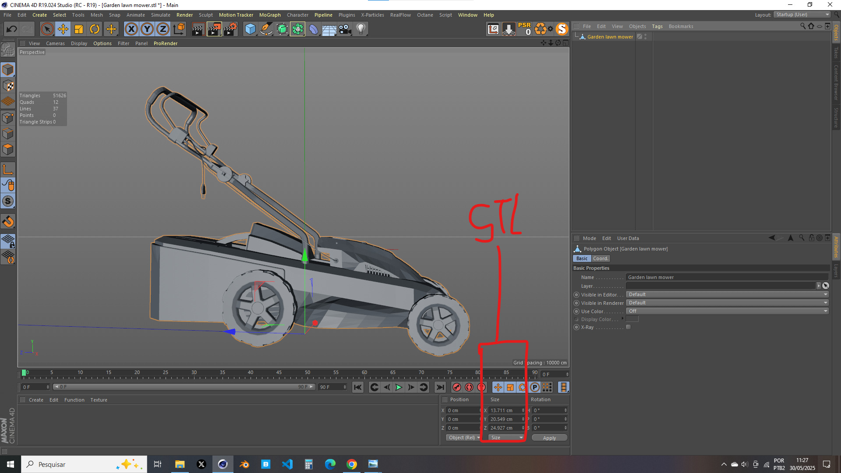Enable the X-Ray checkbox
This screenshot has width=841, height=473.
point(628,327)
